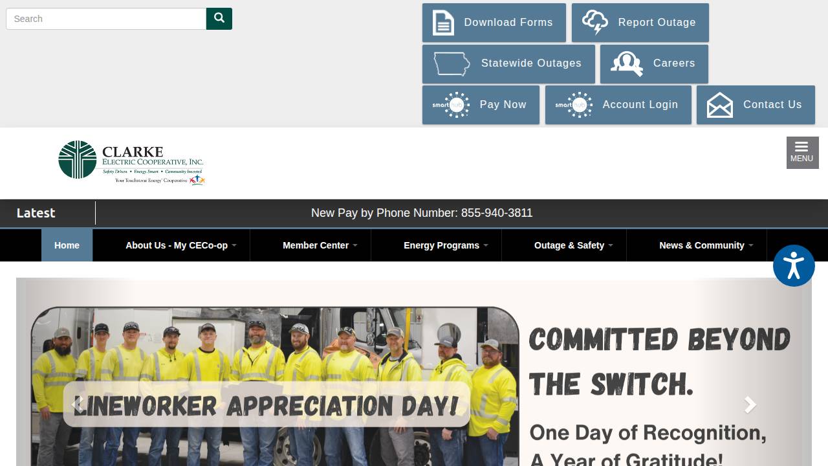This screenshot has height=466, width=828.
Task: Click the Download Forms document icon
Action: click(x=442, y=22)
